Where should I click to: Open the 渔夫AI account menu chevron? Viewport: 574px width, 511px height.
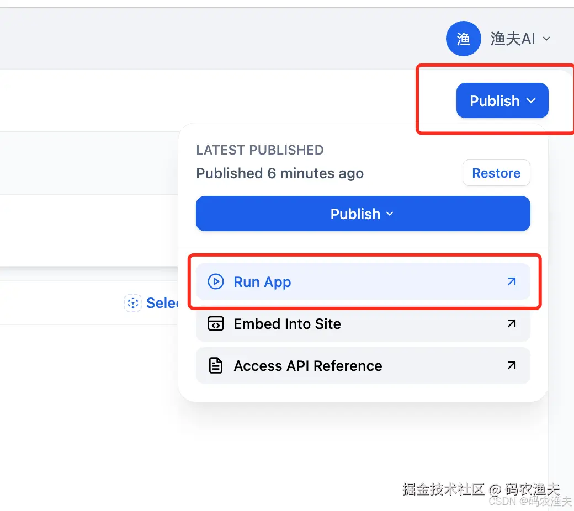[x=546, y=39]
